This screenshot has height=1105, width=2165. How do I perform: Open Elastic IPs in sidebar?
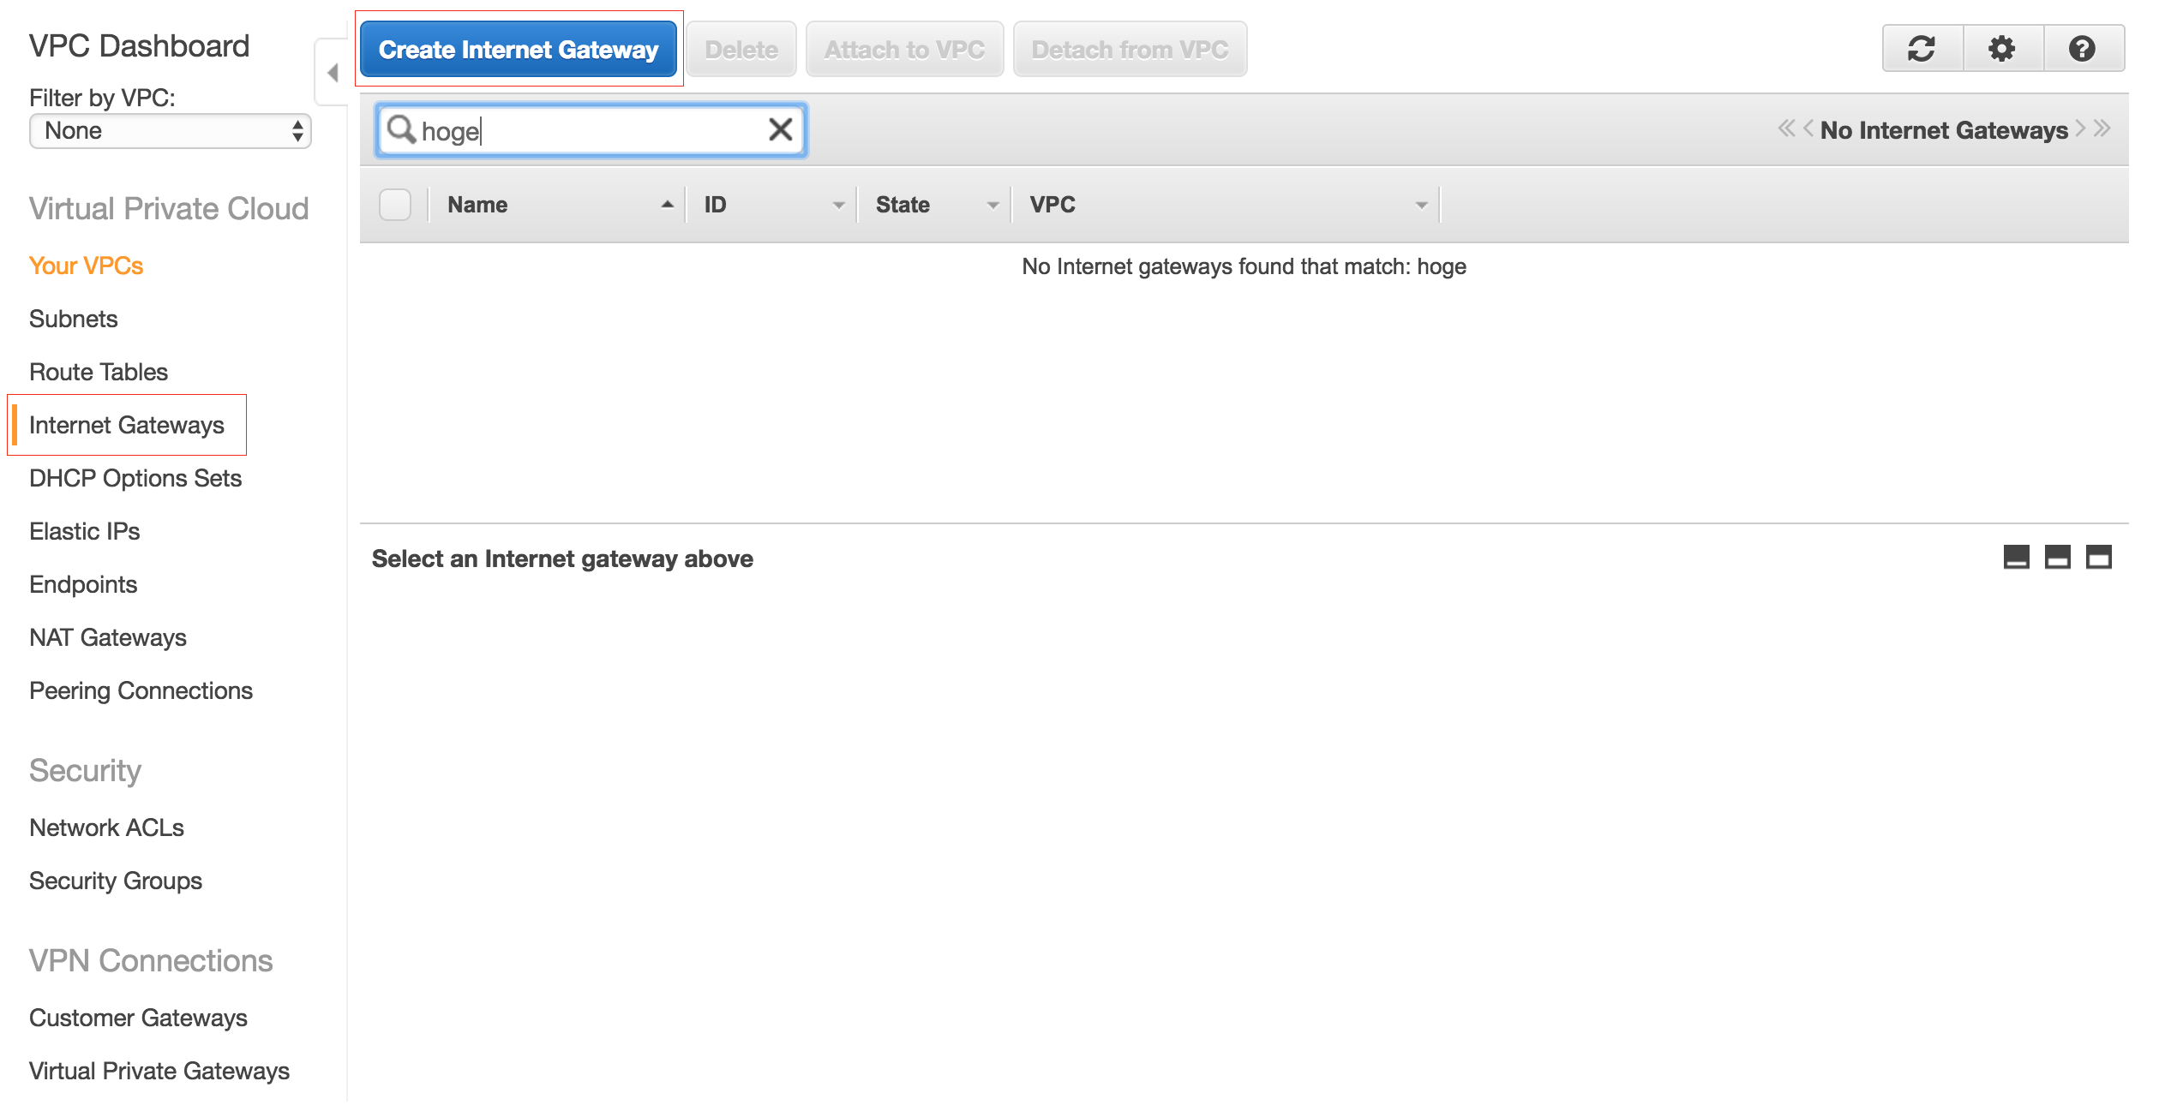tap(84, 531)
